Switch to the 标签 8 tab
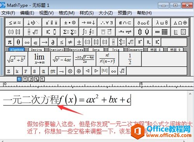Screen dimensions: 194x142 coord(156,50)
